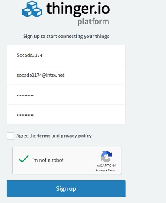Click the reCAPTCHA arrows logo

[x=106, y=156]
